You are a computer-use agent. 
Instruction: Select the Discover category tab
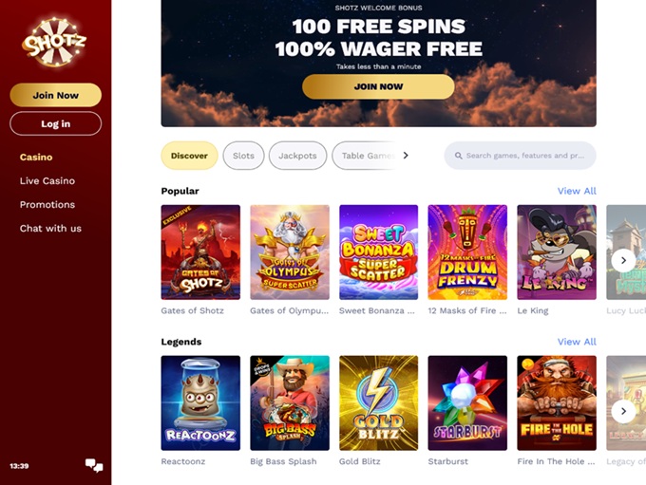point(189,156)
